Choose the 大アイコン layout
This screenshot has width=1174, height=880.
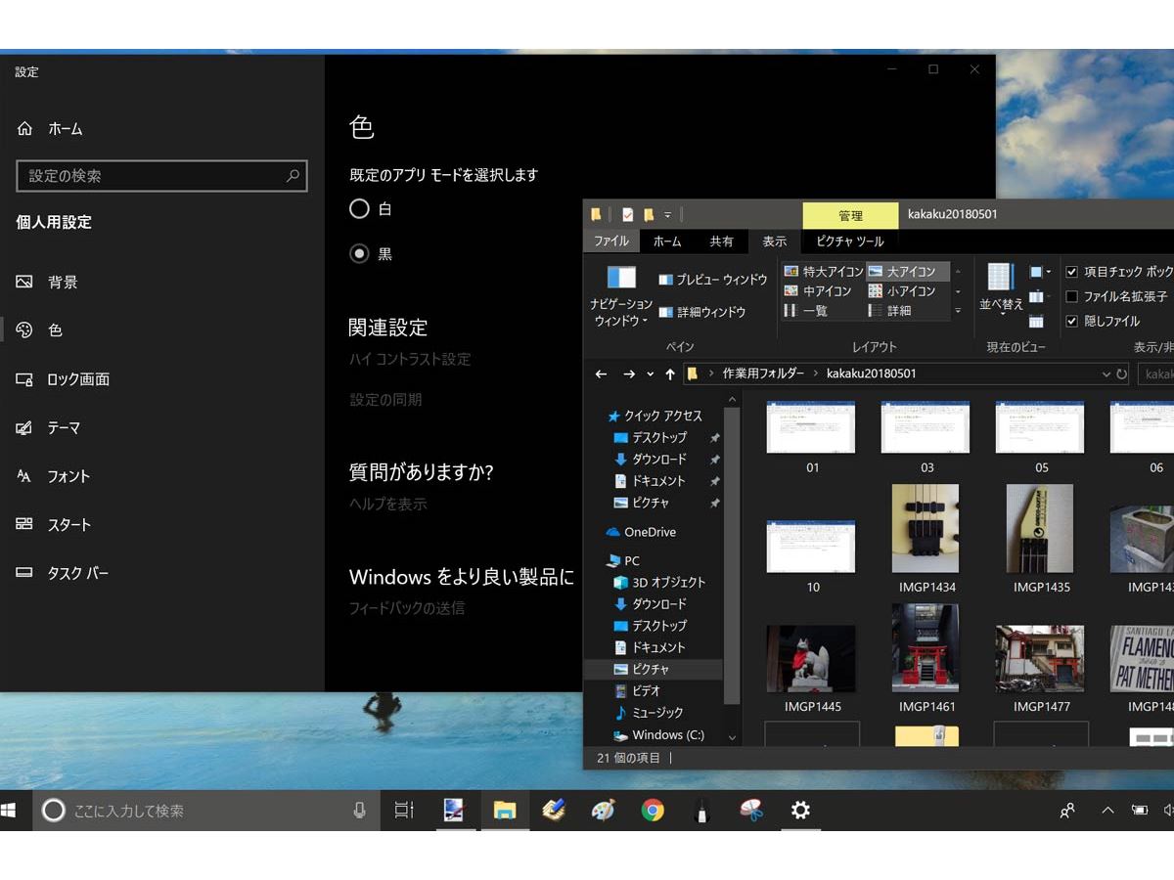pos(908,272)
